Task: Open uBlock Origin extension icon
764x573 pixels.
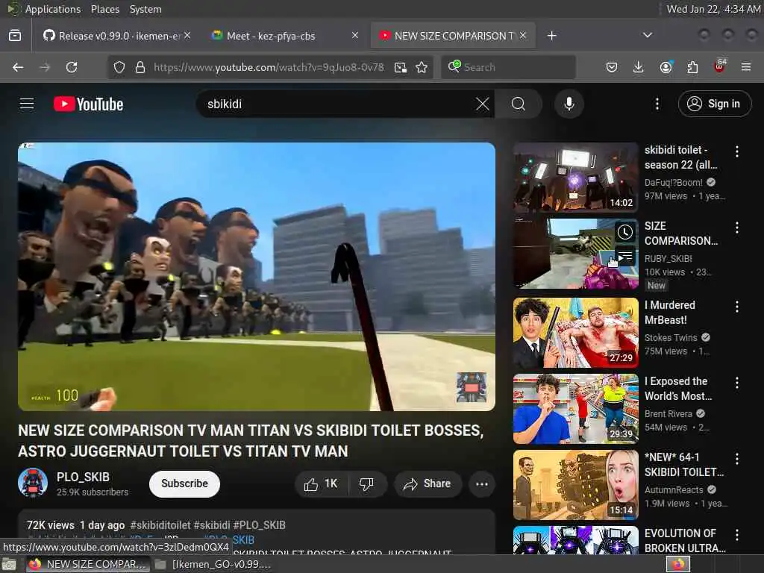Action: [x=720, y=66]
